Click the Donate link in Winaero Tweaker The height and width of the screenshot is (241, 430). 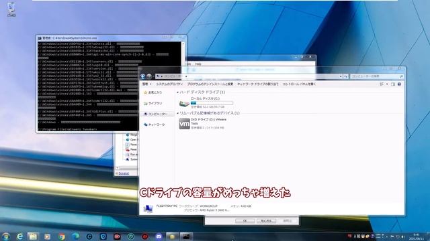tap(124, 173)
